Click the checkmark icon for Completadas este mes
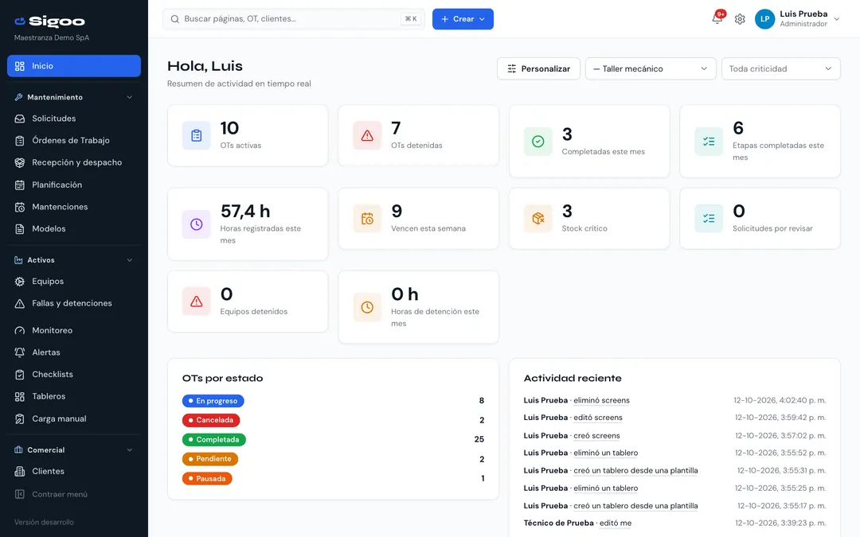The width and height of the screenshot is (860, 537). tap(538, 142)
